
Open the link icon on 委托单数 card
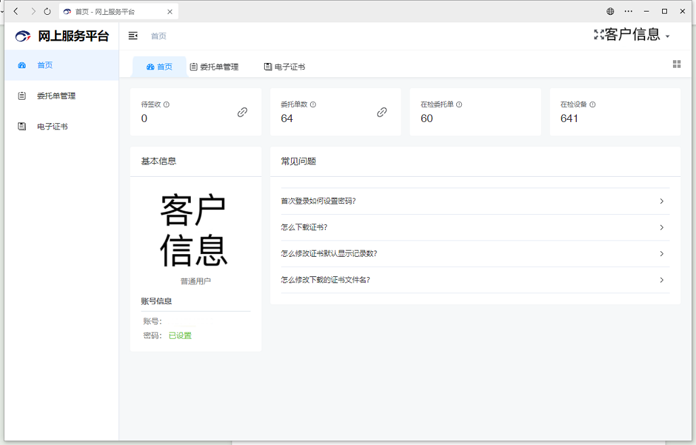382,112
